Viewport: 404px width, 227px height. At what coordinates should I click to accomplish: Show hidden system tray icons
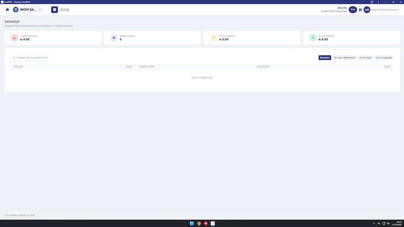(374, 223)
